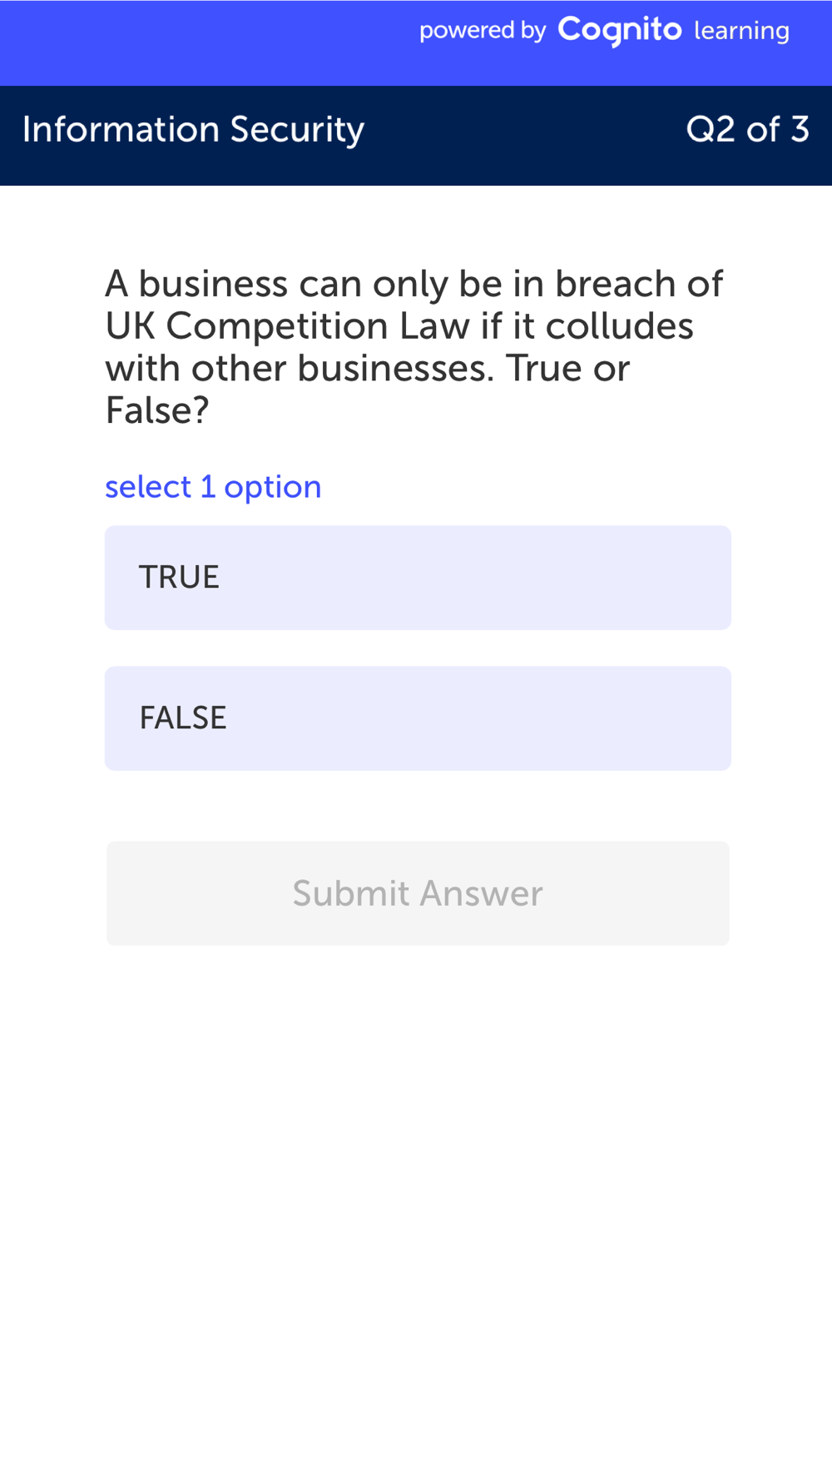Click the 'learning' word beside Cognito
The image size is (832, 1480).
pos(741,32)
